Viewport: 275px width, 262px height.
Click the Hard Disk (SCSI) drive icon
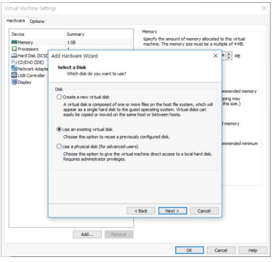pyautogui.click(x=14, y=55)
